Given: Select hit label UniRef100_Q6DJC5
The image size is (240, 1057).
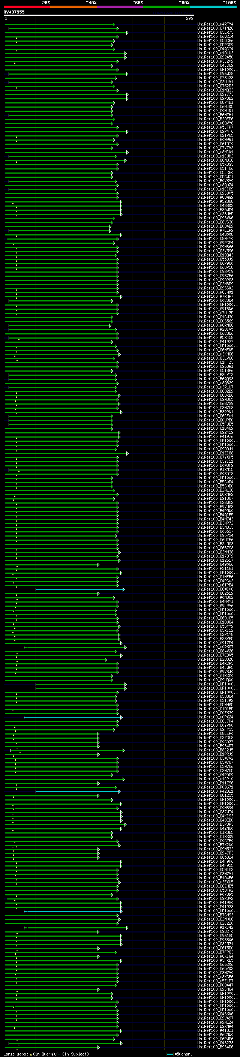Looking at the screenshot, I should [x=215, y=618].
